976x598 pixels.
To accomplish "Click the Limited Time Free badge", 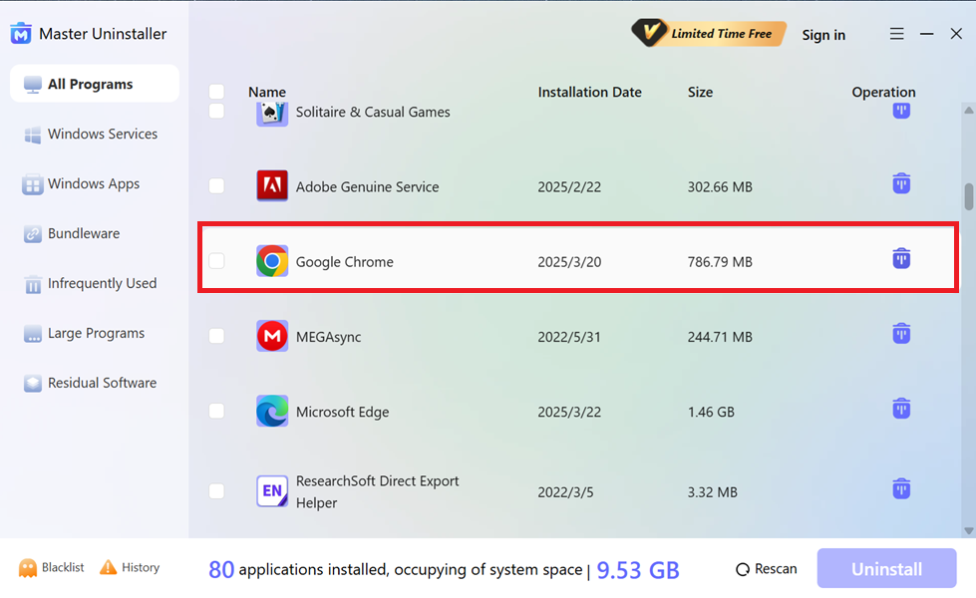I will pyautogui.click(x=709, y=34).
